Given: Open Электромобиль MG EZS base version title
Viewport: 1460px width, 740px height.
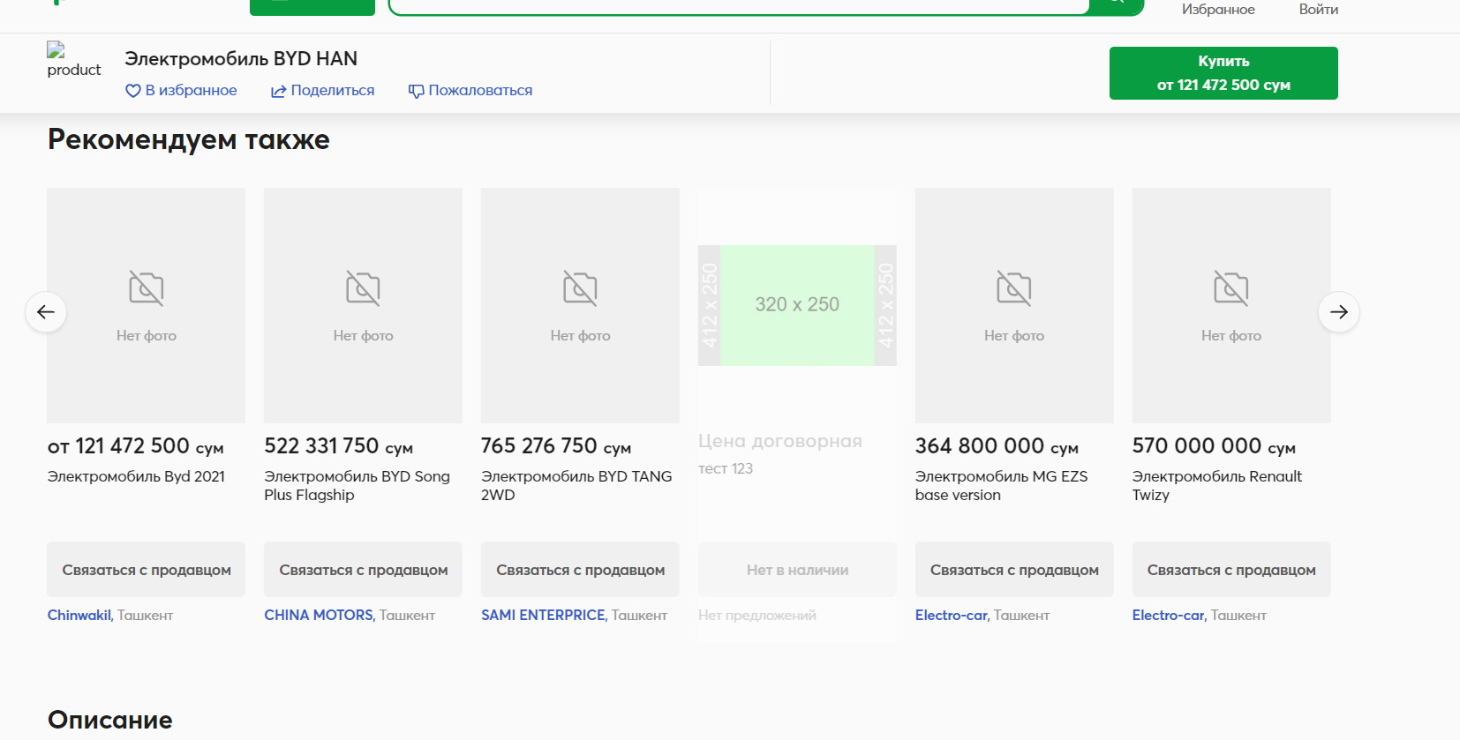Looking at the screenshot, I should coord(1001,486).
